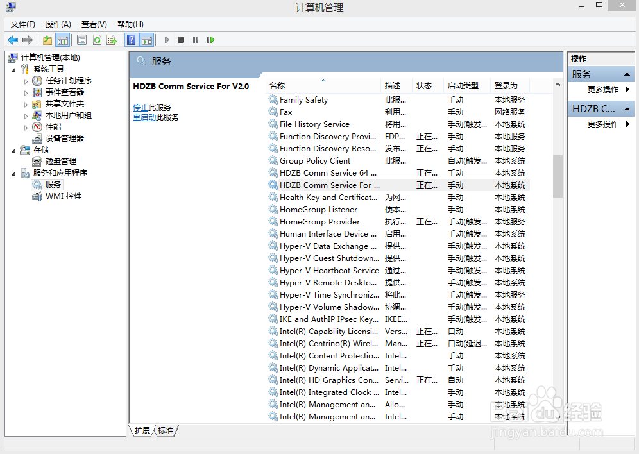This screenshot has height=454, width=639.
Task: Click the Export List toolbar icon
Action: (x=111, y=40)
